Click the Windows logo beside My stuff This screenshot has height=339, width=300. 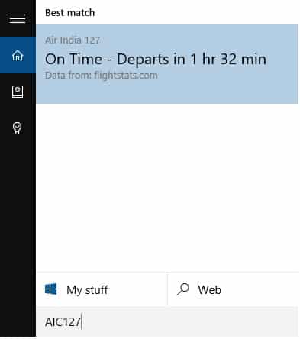click(x=50, y=289)
